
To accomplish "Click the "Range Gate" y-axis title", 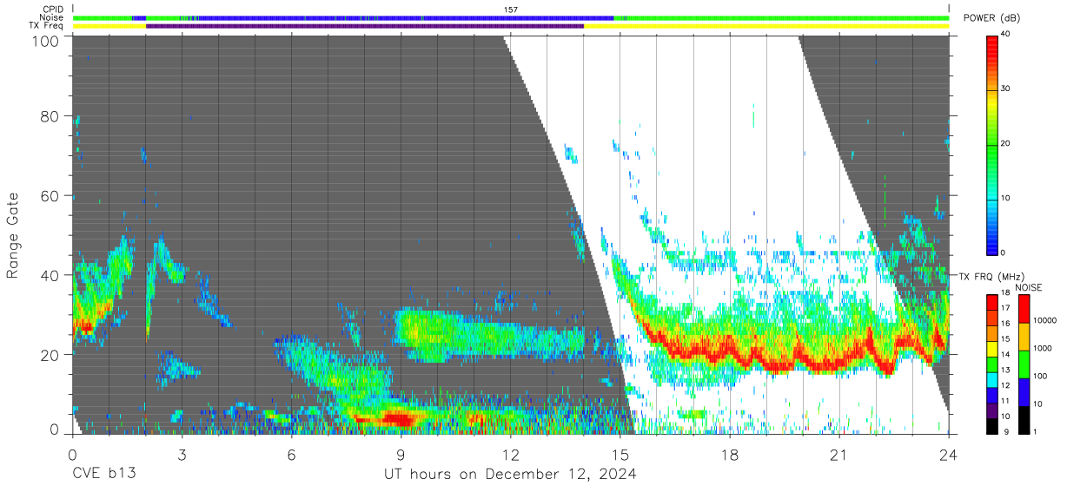I will (x=13, y=236).
